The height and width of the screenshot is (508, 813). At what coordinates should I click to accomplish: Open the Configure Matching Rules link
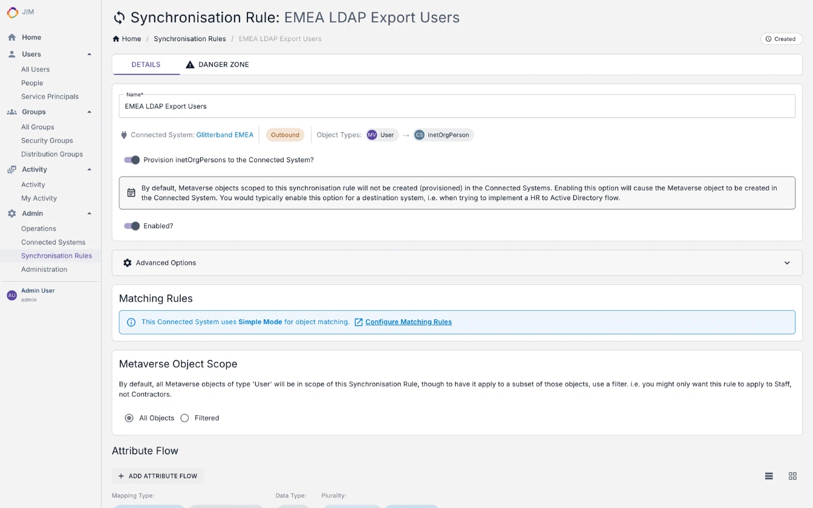(408, 322)
